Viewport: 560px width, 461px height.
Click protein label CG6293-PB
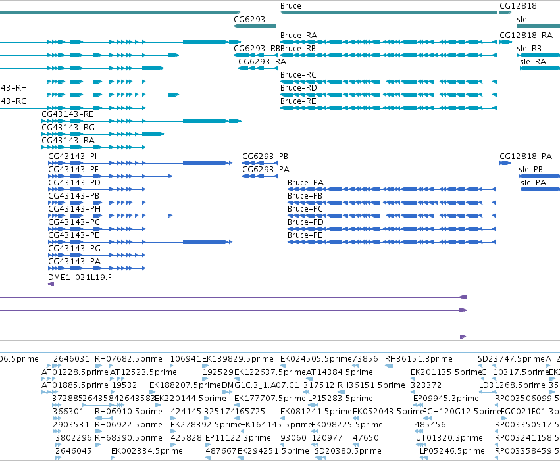click(x=265, y=157)
